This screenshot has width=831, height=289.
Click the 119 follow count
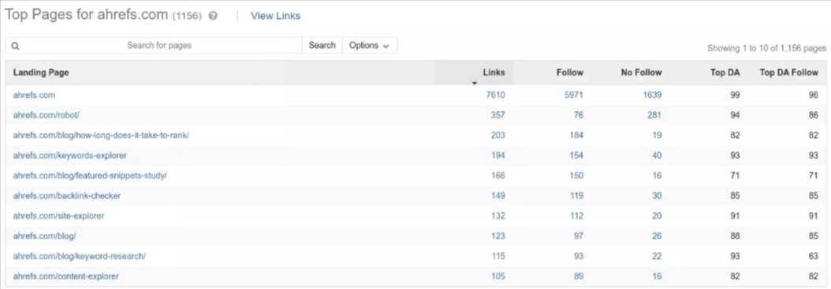tap(576, 196)
